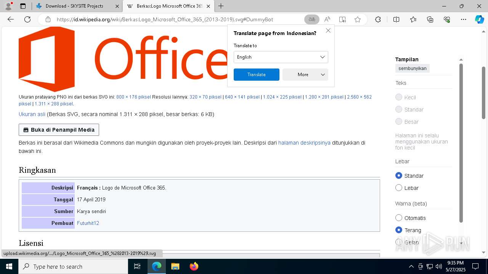Open Browser essentials heart icon
The height and width of the screenshot is (274, 488).
(x=447, y=19)
